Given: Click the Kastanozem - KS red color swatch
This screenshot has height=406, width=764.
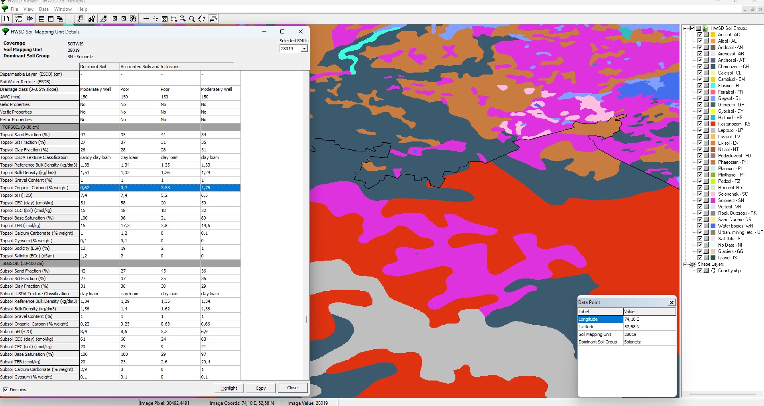Looking at the screenshot, I should 713,124.
